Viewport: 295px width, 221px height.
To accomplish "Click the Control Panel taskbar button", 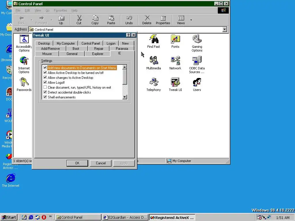I will [x=78, y=218].
